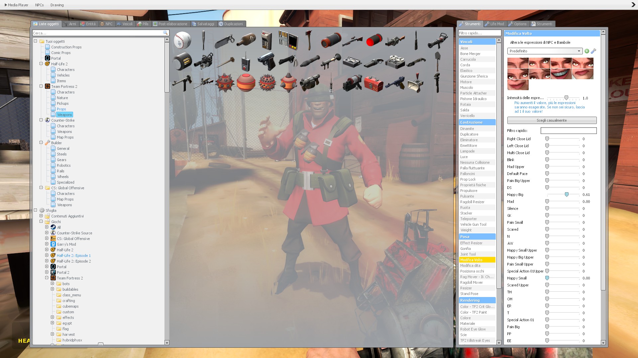Adjust the Happy Big slider
This screenshot has width=638, height=358.
(x=567, y=195)
